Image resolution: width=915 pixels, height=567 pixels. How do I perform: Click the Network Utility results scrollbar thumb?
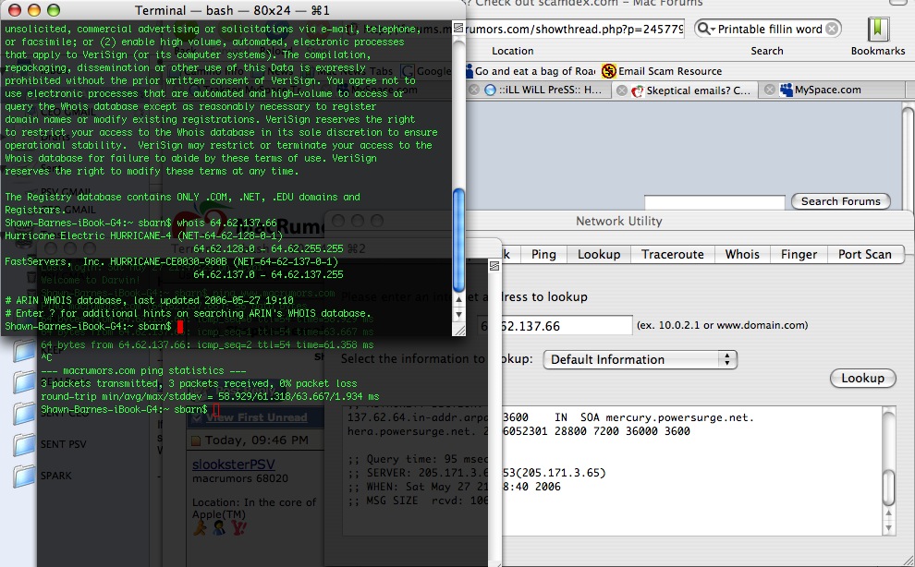[888, 487]
